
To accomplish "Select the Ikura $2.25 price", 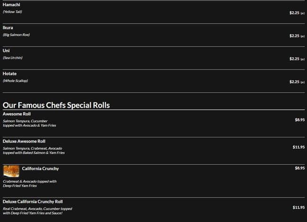I will pos(294,36).
